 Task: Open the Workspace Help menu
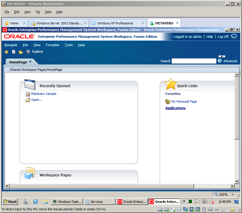pyautogui.click(x=81, y=45)
